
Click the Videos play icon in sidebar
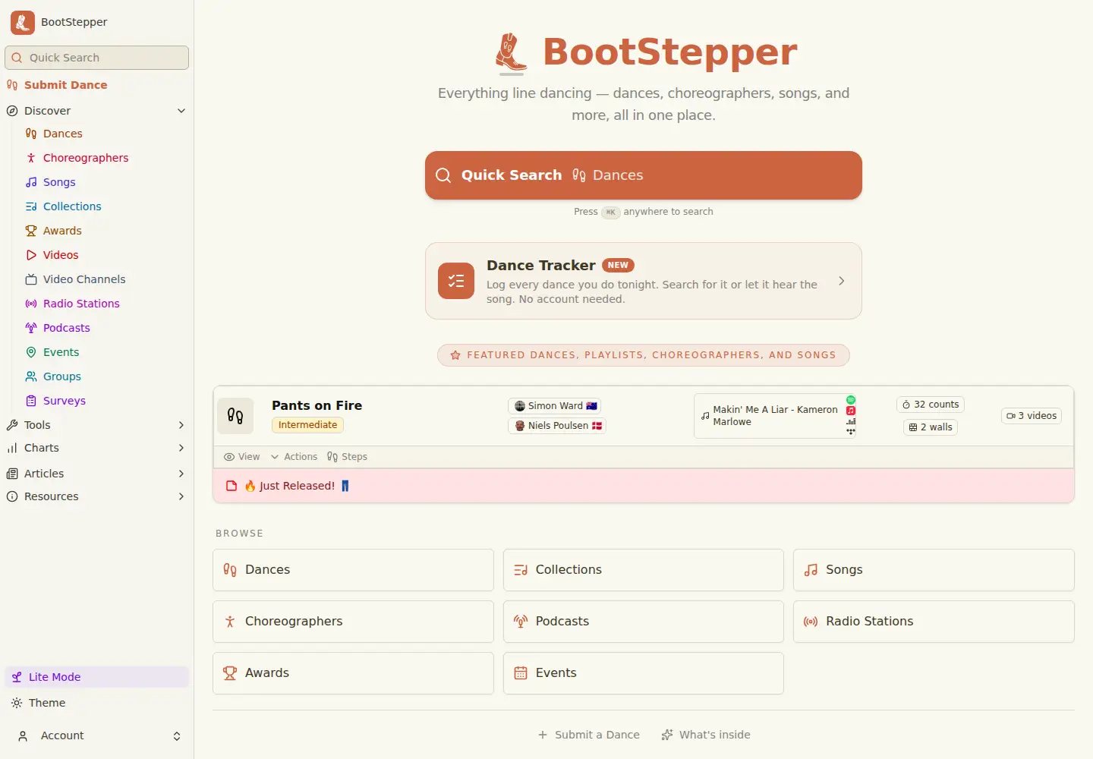pos(31,255)
